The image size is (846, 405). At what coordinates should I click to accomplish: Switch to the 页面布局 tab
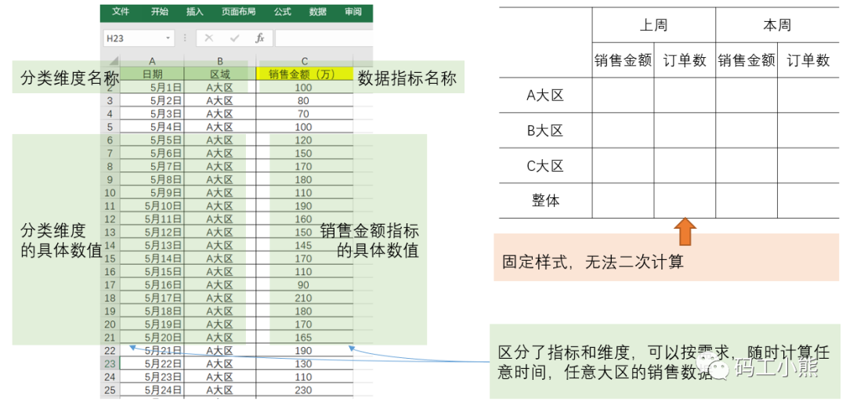238,12
